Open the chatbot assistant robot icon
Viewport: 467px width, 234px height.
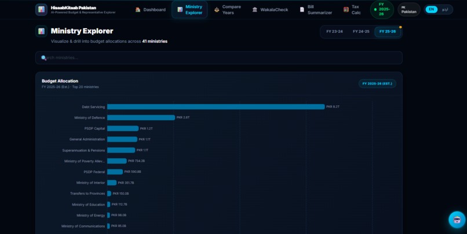(x=457, y=220)
